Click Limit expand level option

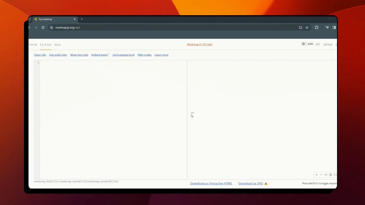123,55
